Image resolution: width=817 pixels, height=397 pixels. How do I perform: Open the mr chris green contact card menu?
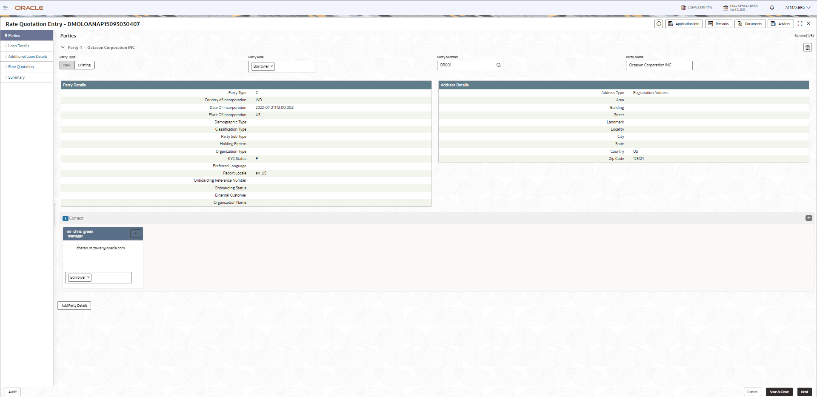click(x=136, y=233)
